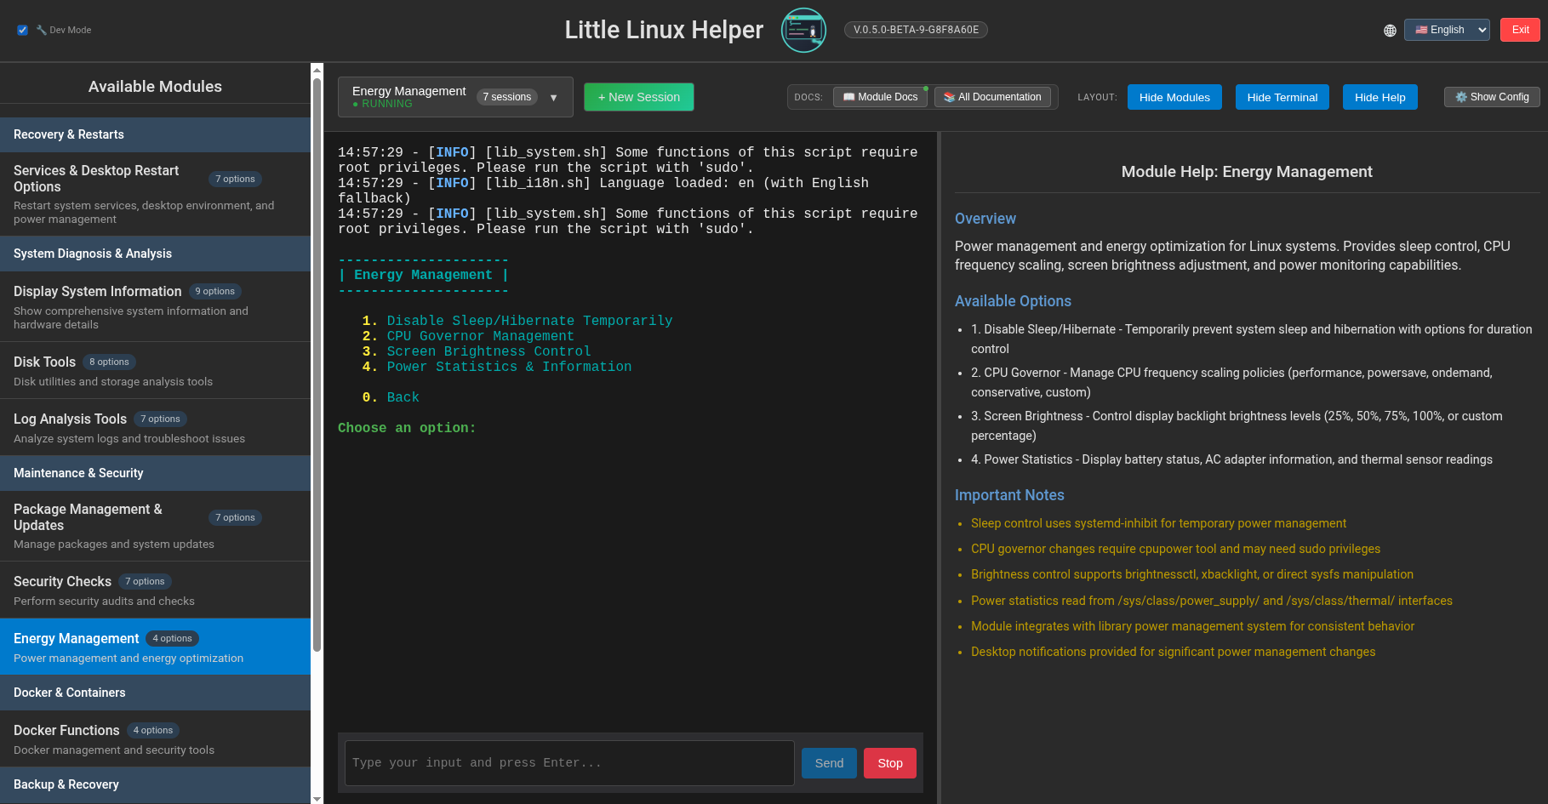Screen dimensions: 1548x804
Task: Click the red Stop button
Action: coord(890,763)
